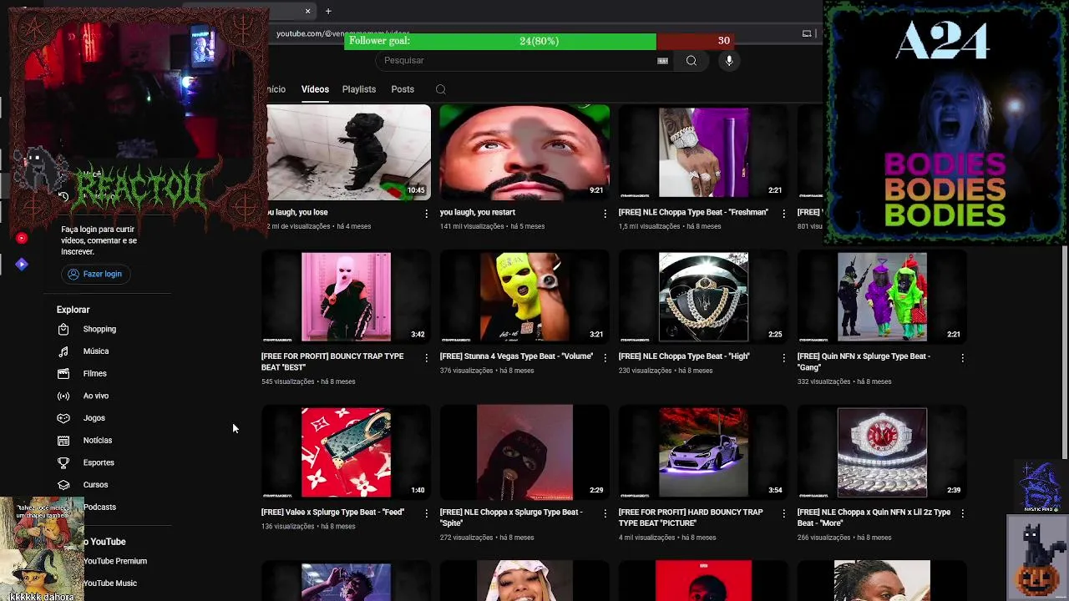Open options for NLE Choppa "Spite"
The image size is (1069, 601).
605,513
